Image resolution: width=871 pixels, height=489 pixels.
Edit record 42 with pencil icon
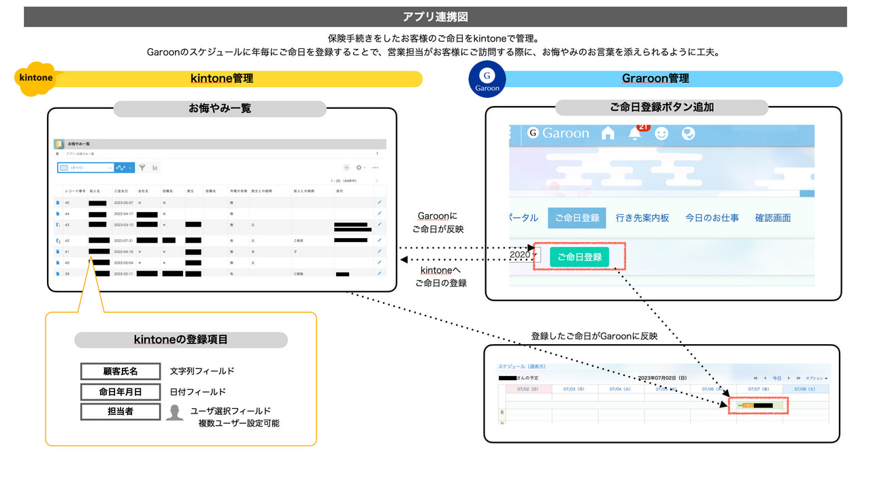379,240
